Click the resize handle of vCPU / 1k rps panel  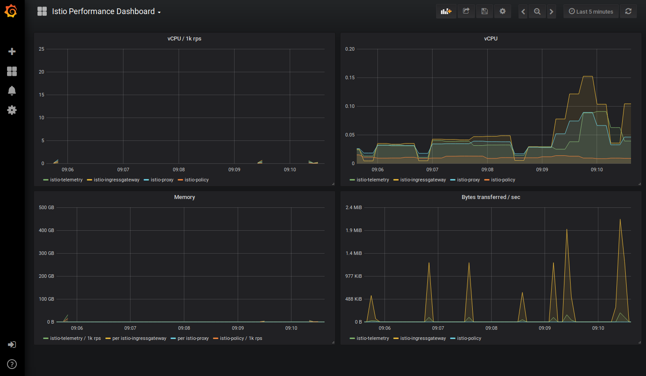click(333, 184)
